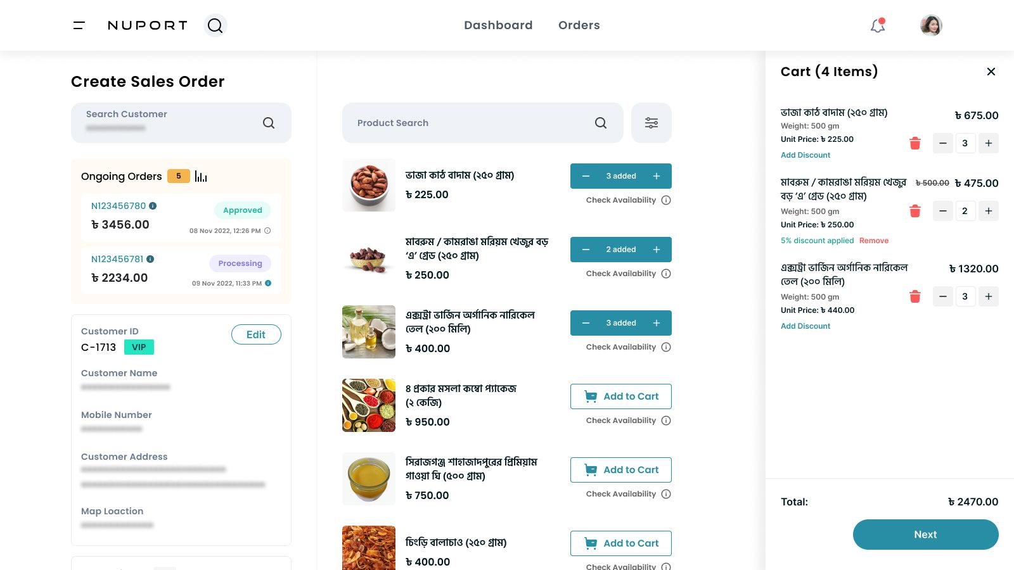Click the info icon beside order N123456780
The height and width of the screenshot is (570, 1014).
pos(153,206)
